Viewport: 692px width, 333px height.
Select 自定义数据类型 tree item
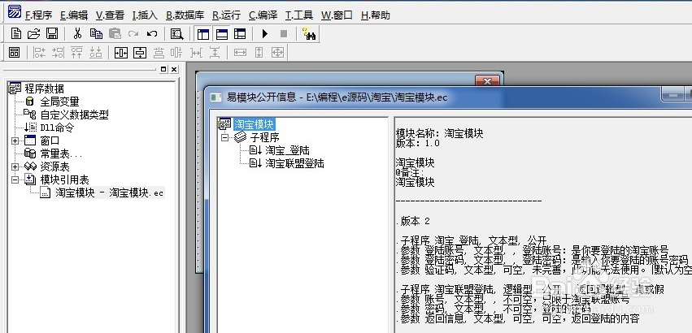coord(74,115)
